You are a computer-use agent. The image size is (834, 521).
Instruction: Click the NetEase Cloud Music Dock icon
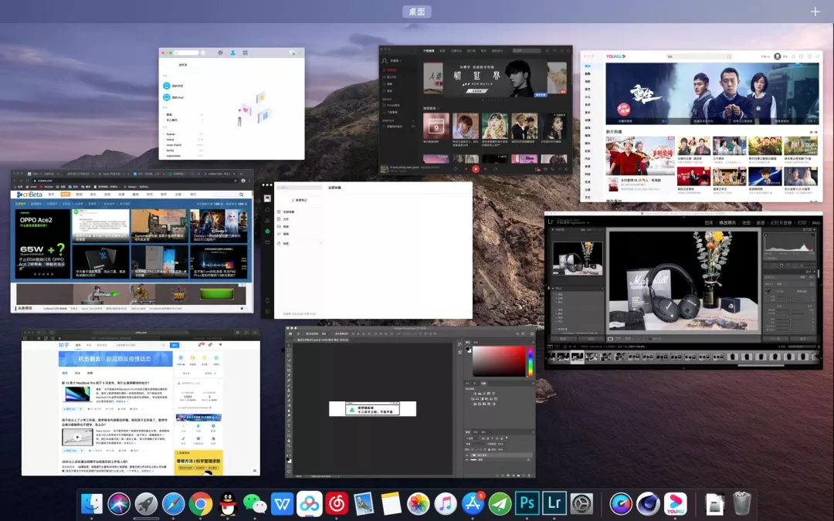tap(336, 503)
